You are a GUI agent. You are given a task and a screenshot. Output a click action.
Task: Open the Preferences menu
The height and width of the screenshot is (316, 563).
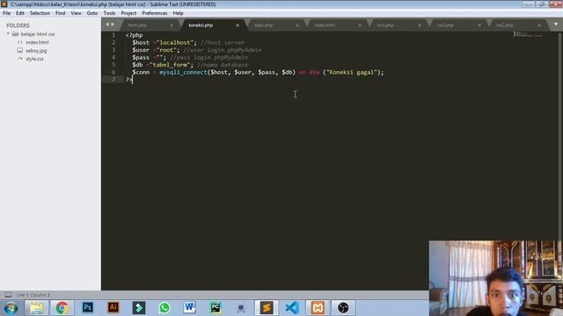155,13
